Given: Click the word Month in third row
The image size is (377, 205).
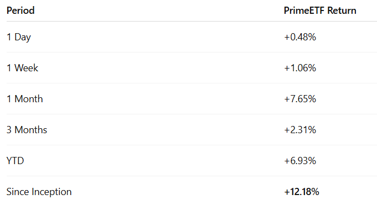Looking at the screenshot, I should 29,99.
